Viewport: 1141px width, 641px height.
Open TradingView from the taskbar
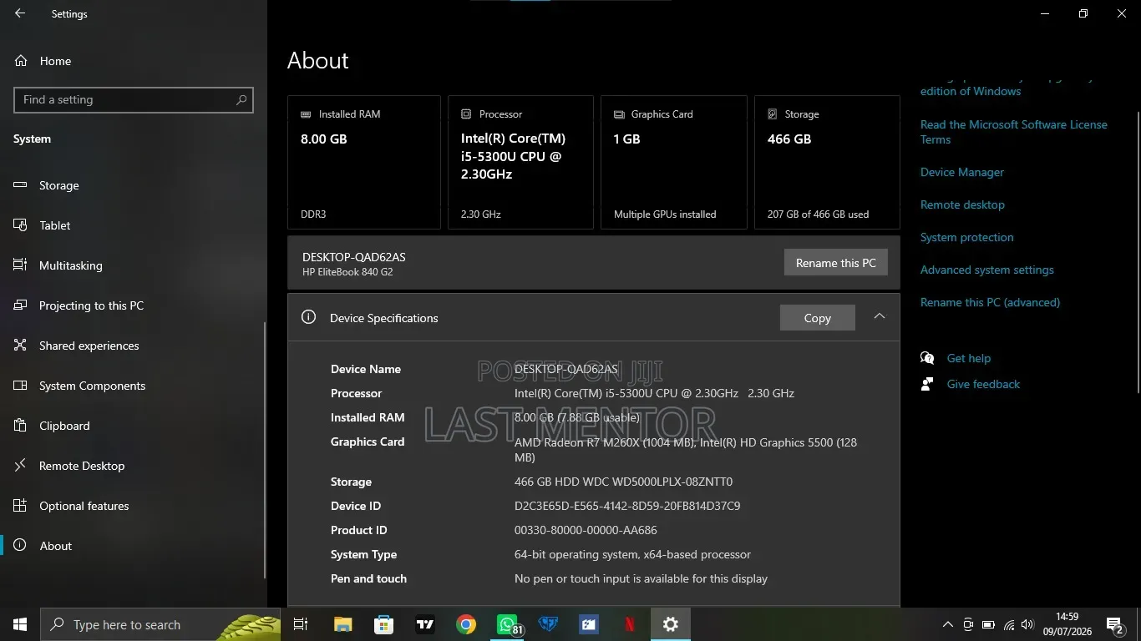(x=425, y=624)
